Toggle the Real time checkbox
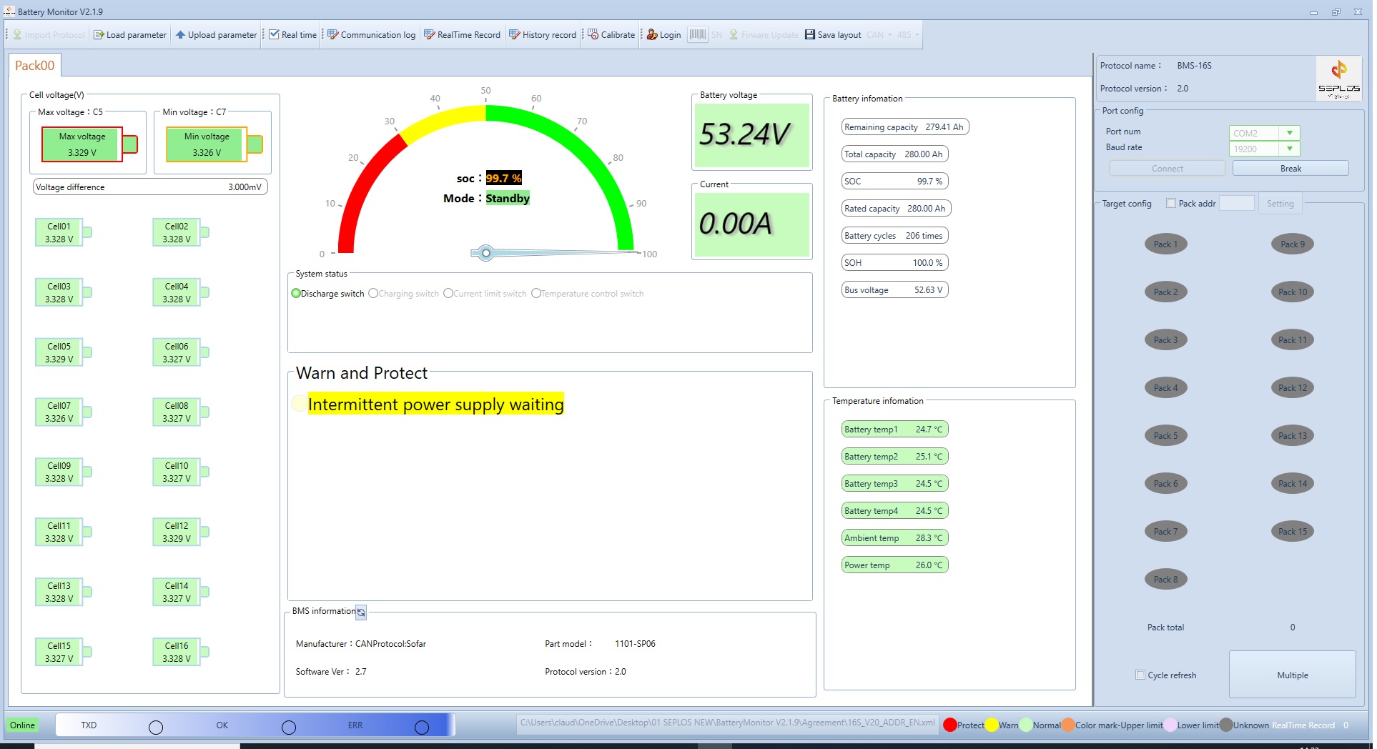1377x749 pixels. [x=274, y=35]
